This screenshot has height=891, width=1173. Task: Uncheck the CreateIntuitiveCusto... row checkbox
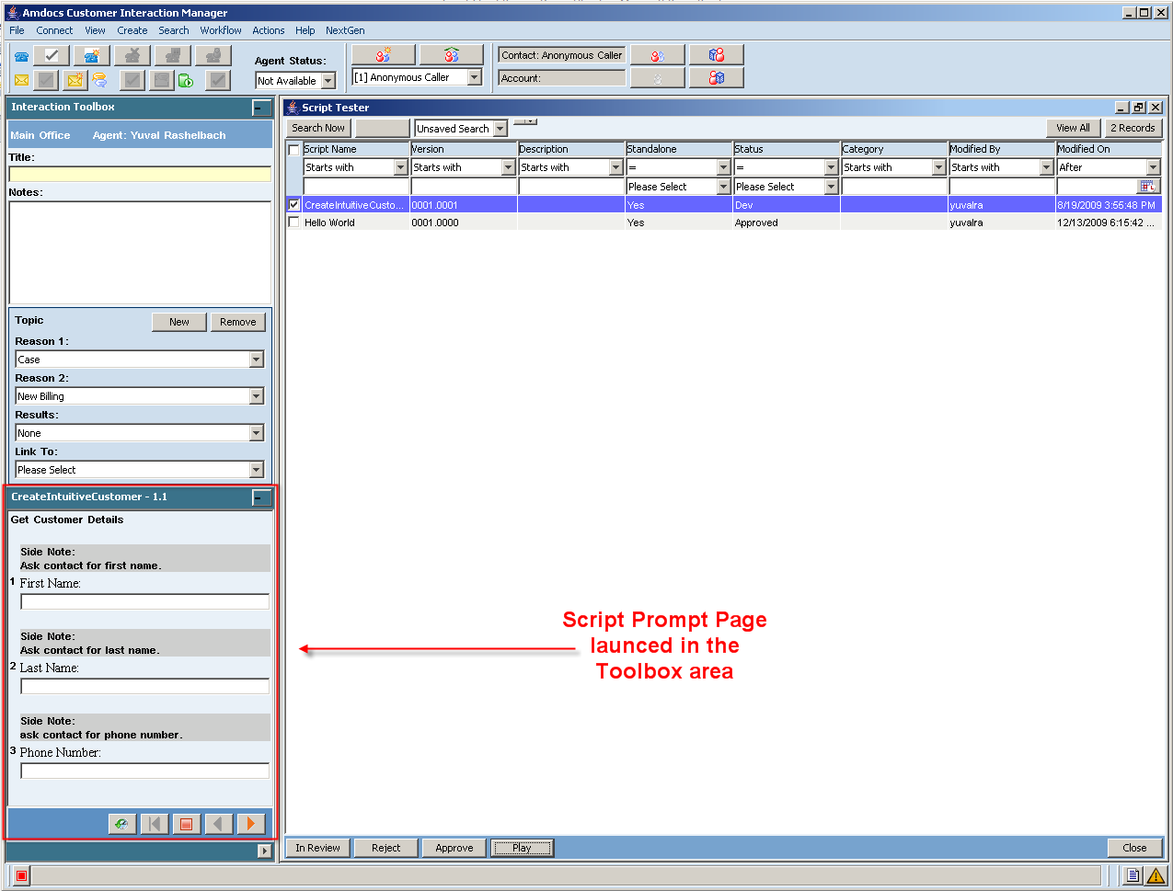294,205
